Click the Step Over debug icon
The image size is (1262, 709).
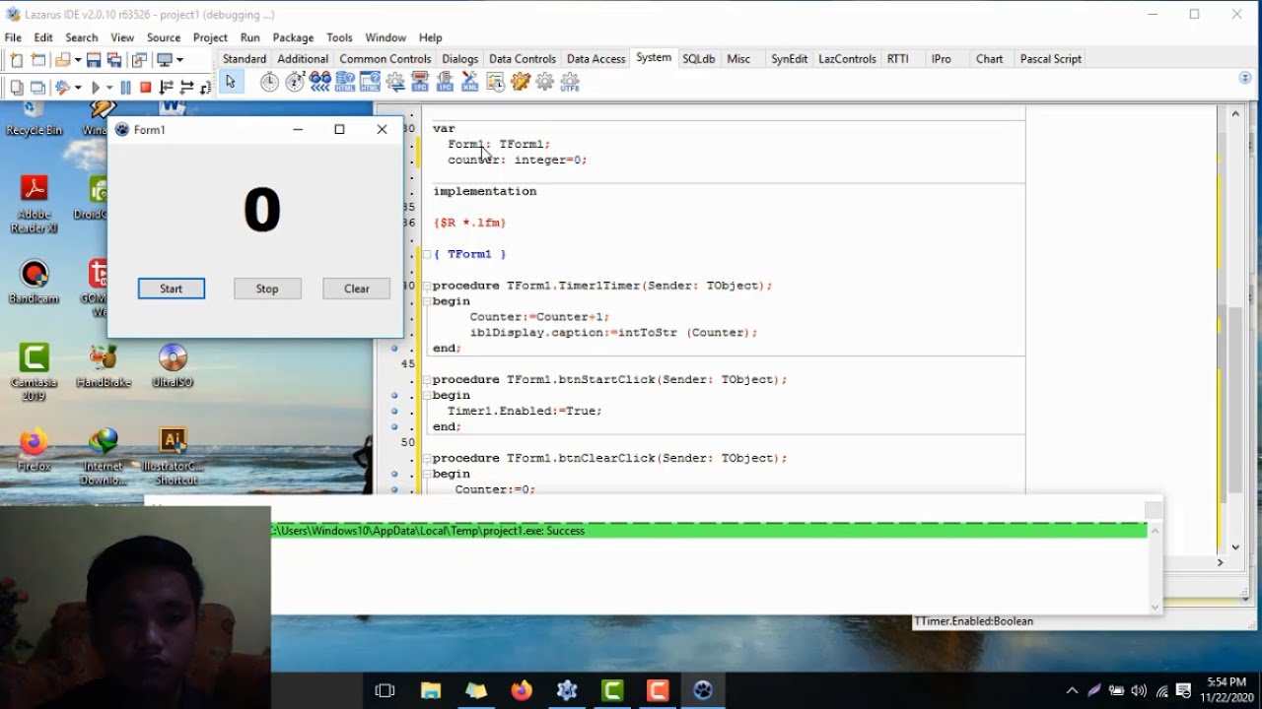click(186, 88)
